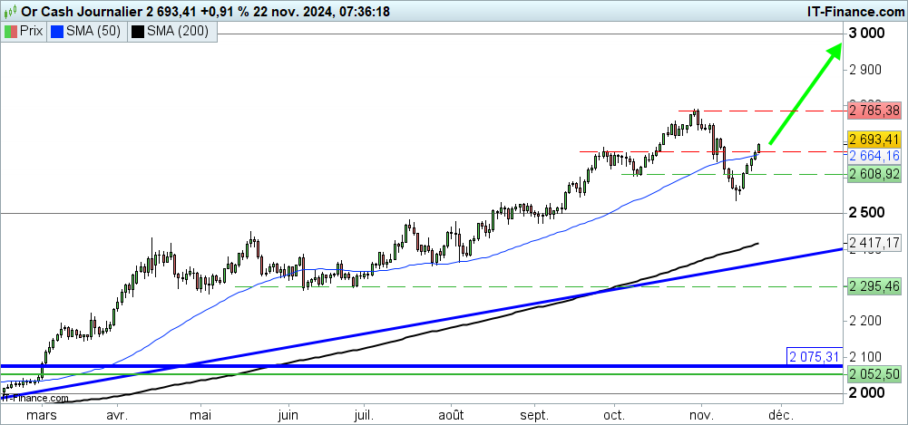The width and height of the screenshot is (908, 425).
Task: Click the black SMA (200) legend swatch
Action: tap(138, 31)
